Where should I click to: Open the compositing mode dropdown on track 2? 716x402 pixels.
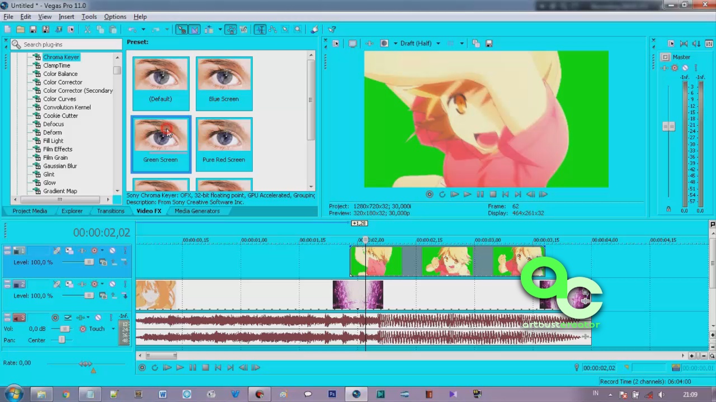click(x=68, y=284)
